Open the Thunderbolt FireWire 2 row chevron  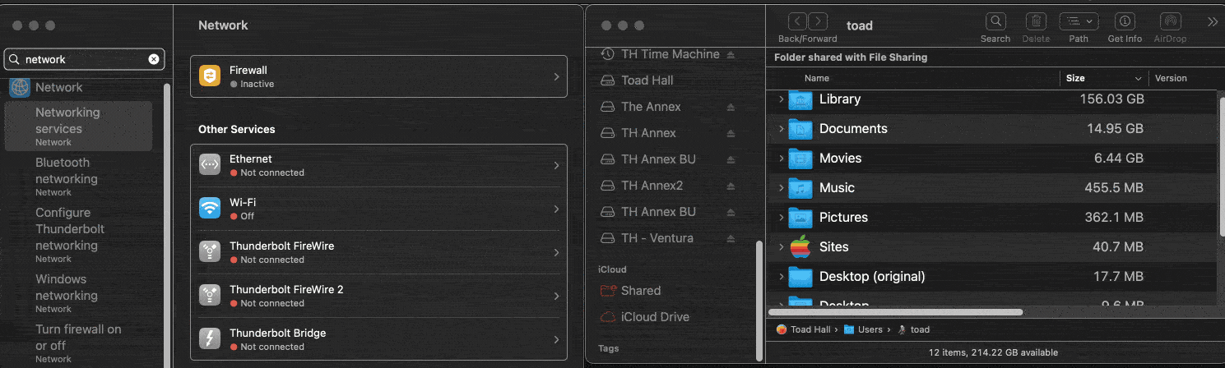tap(556, 297)
